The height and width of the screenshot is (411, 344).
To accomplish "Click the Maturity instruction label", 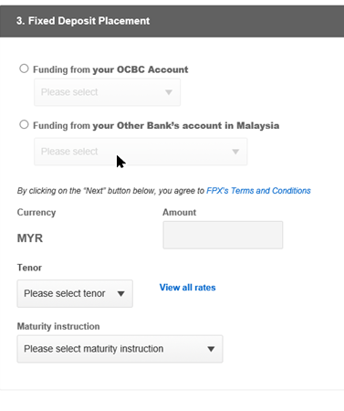I will tap(58, 326).
